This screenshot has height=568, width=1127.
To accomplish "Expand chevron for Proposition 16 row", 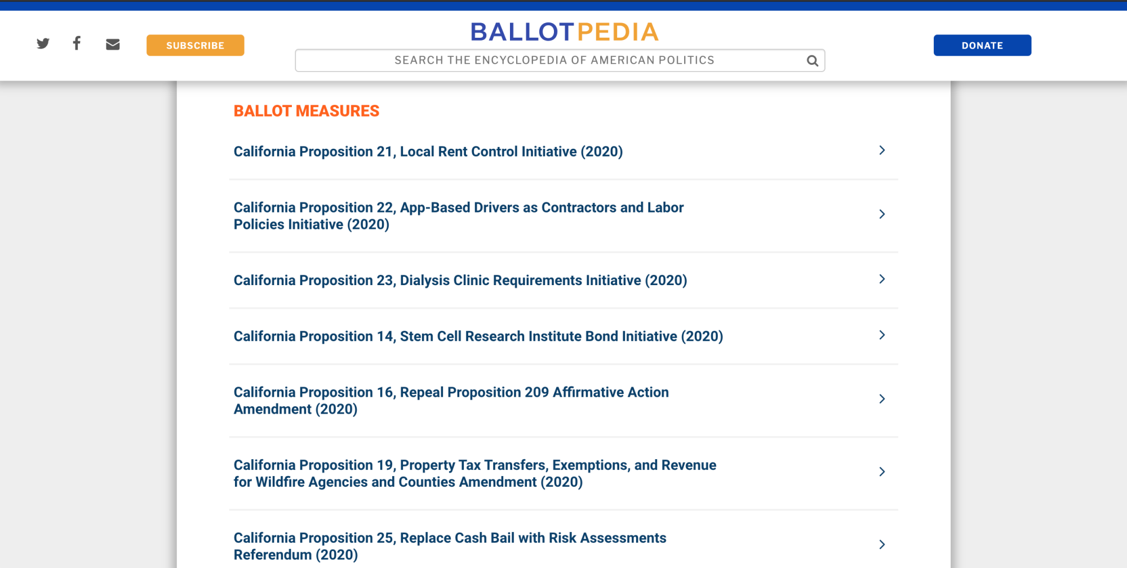I will pyautogui.click(x=882, y=399).
